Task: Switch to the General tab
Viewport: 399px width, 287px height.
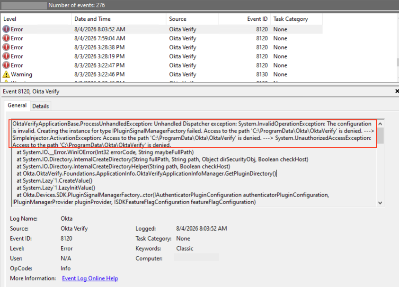Action: [17, 106]
